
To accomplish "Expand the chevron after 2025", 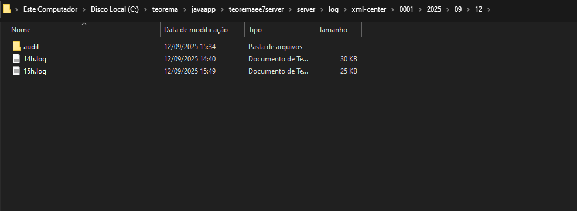I will click(x=448, y=9).
